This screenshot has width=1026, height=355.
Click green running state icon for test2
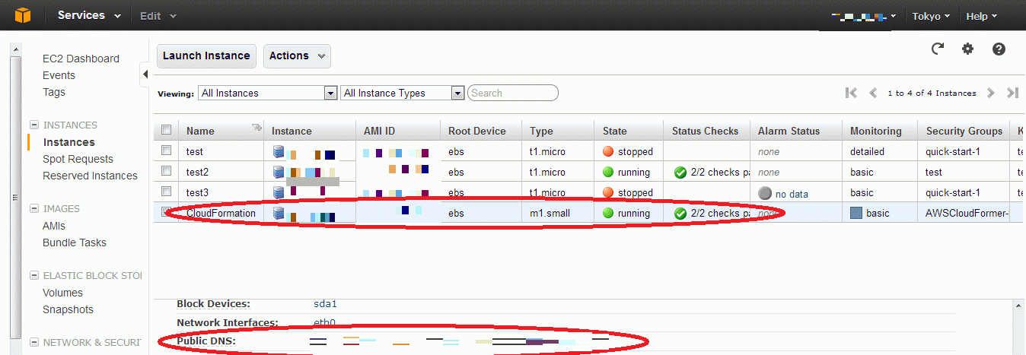tap(608, 172)
